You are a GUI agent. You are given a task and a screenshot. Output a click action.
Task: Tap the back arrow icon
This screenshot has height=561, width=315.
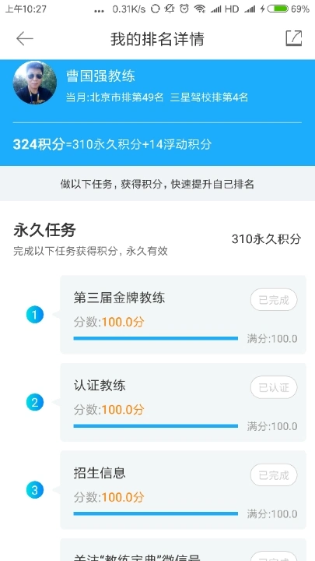click(x=25, y=38)
